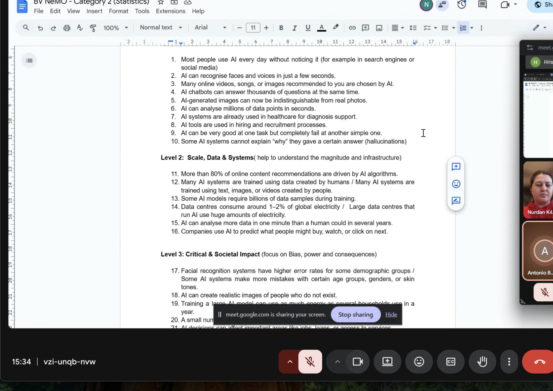The image size is (553, 391).
Task: Unmute the microphone in Meet bar
Action: click(310, 362)
